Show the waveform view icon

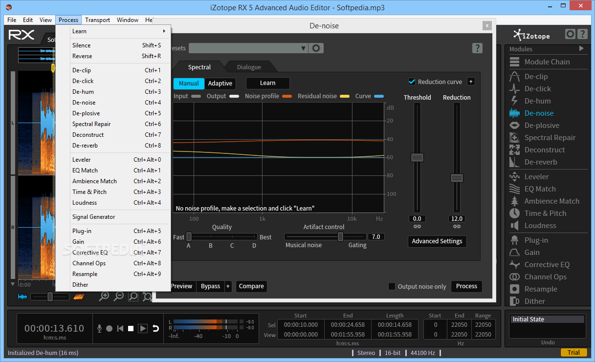(x=22, y=297)
